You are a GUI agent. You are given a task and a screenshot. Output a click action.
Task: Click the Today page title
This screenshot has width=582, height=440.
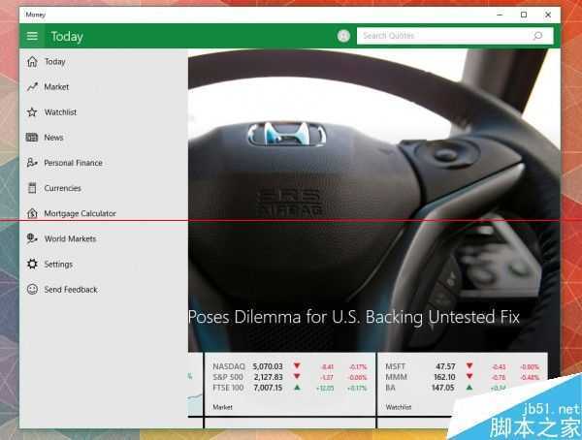click(67, 37)
